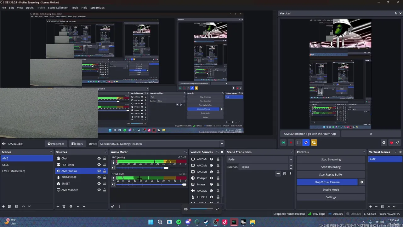Open the File menu
The width and height of the screenshot is (403, 227).
click(4, 8)
